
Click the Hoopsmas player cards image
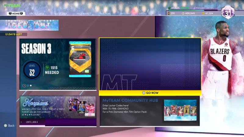[82, 107]
